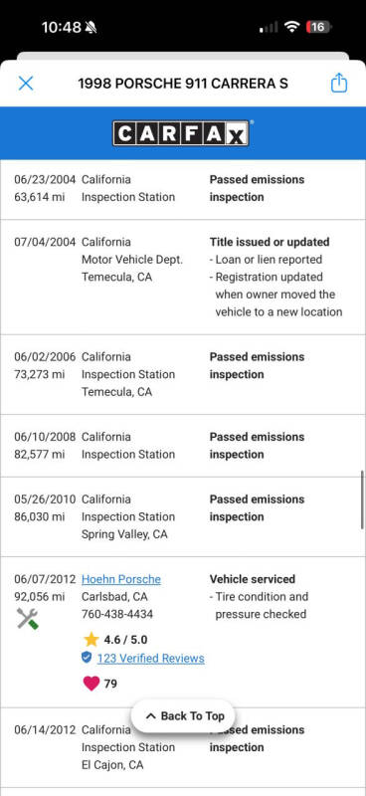366x796 pixels.
Task: Open the 123 Verified Reviews link
Action: (151, 659)
